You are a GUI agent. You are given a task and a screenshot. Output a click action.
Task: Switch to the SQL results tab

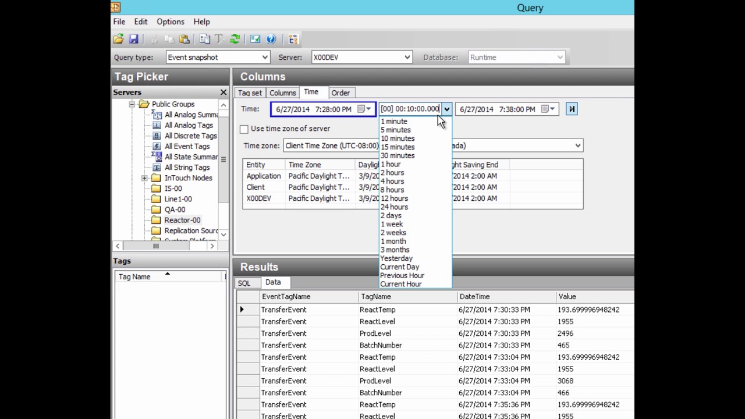(244, 283)
